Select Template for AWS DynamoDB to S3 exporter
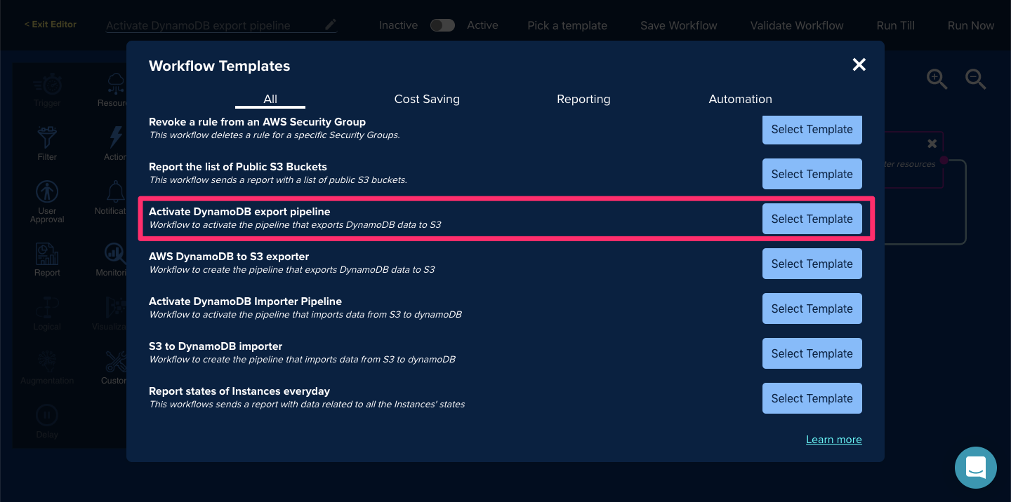Screen dimensions: 1011x502 (812, 264)
